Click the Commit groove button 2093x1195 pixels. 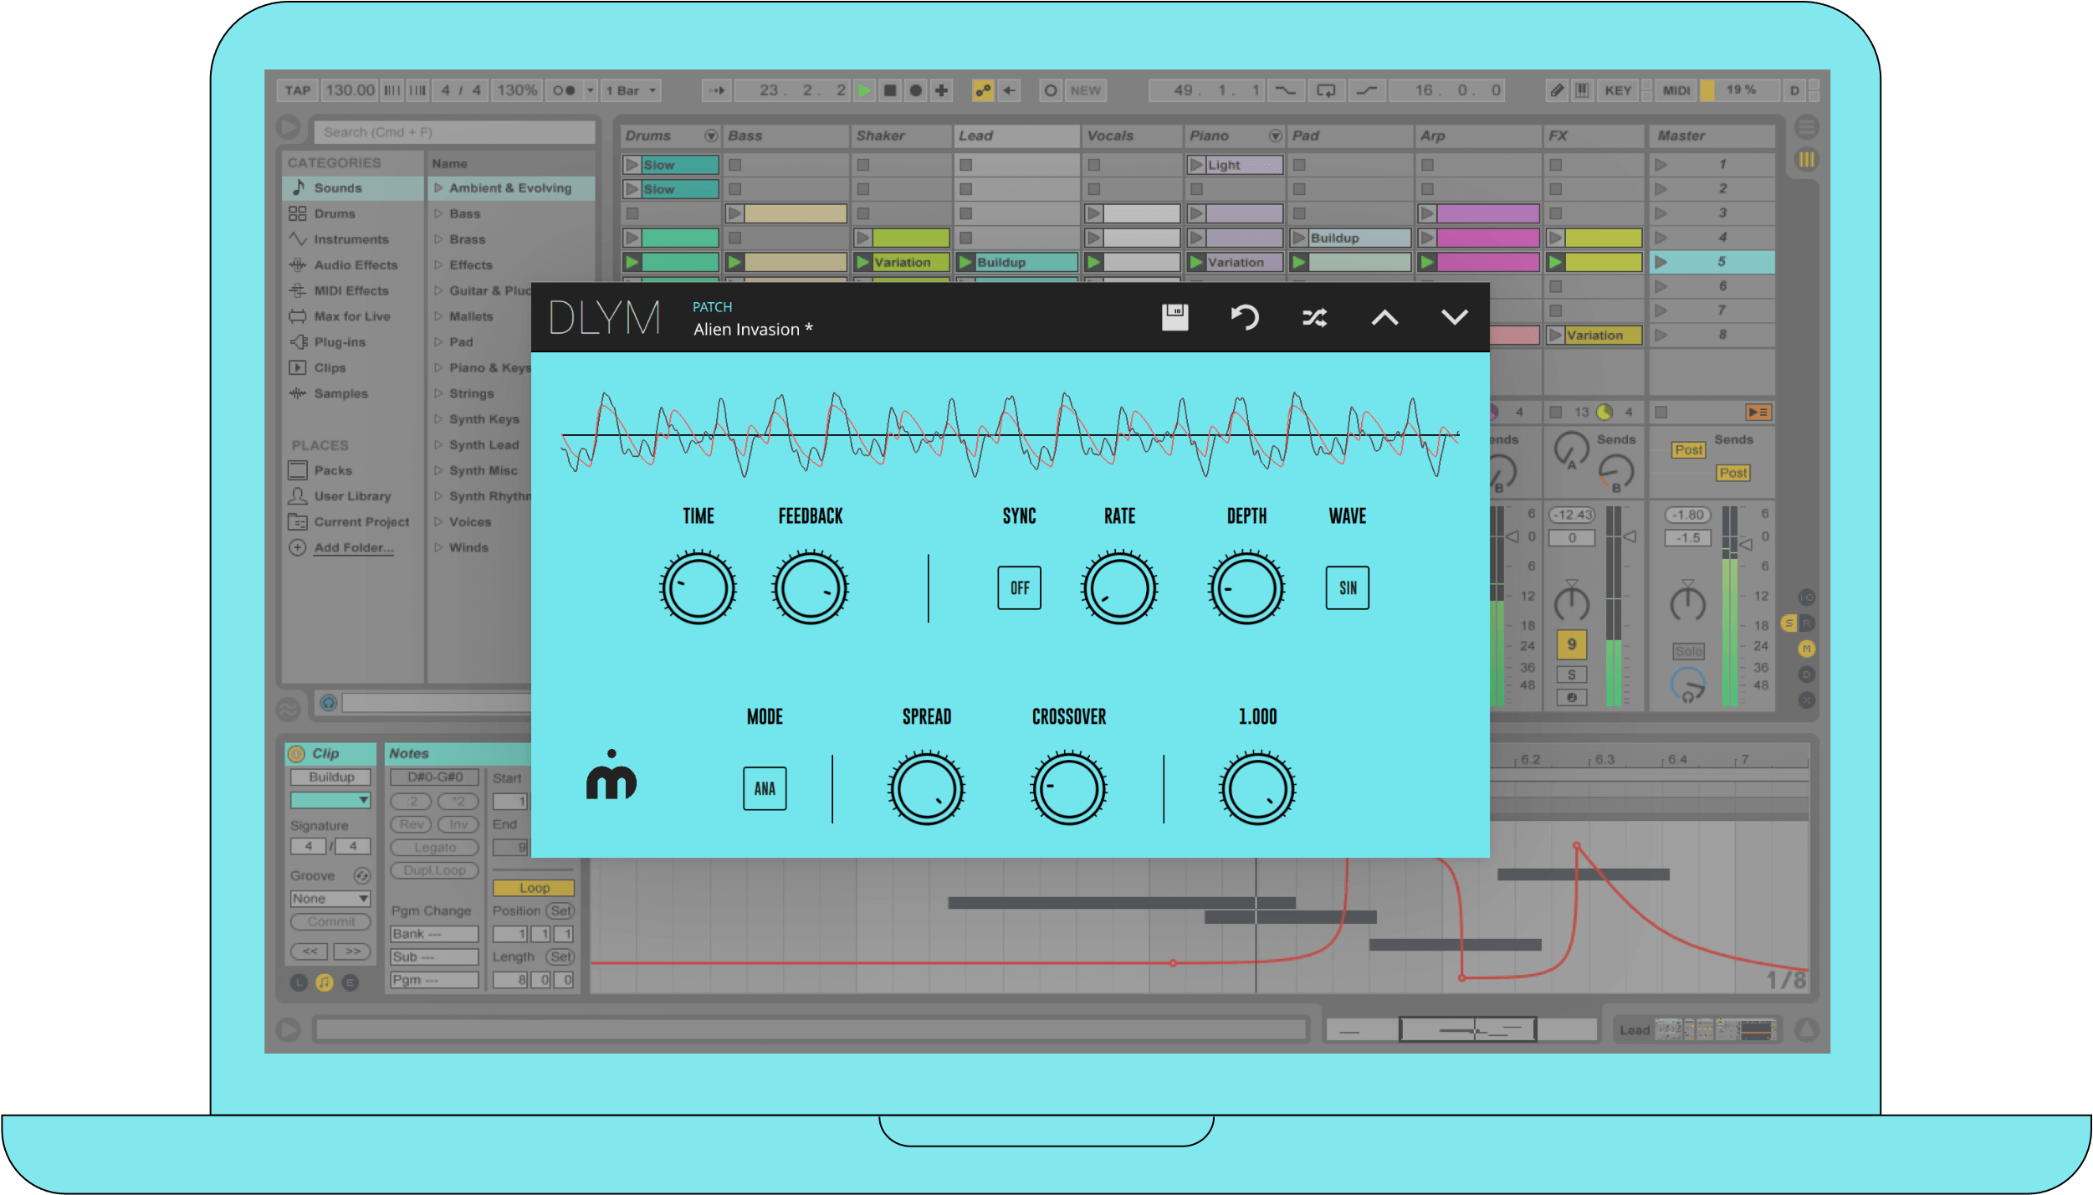coord(330,922)
